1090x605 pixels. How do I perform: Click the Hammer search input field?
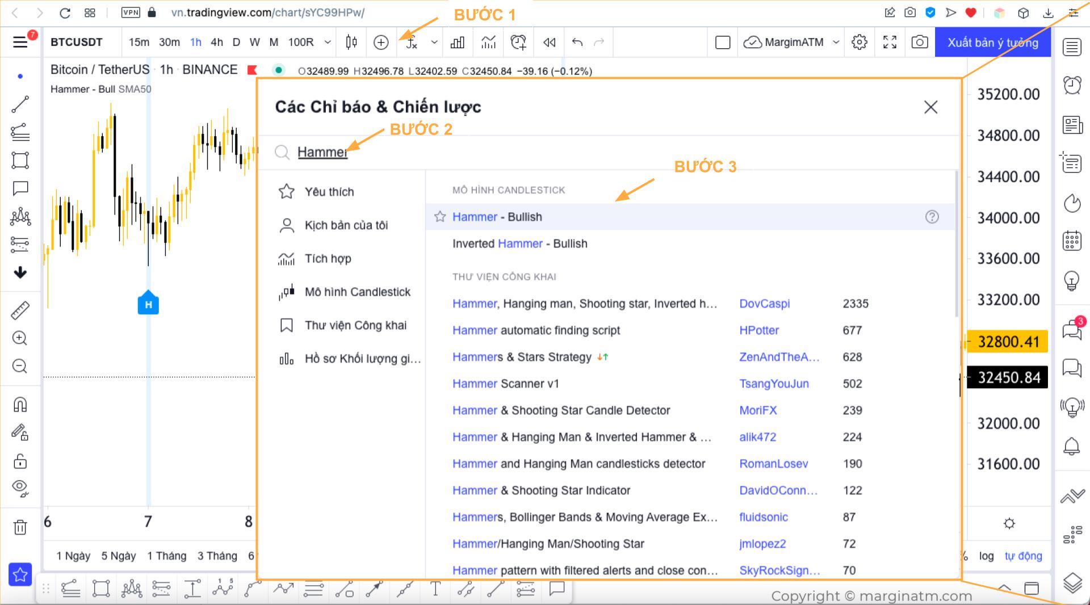(511, 152)
